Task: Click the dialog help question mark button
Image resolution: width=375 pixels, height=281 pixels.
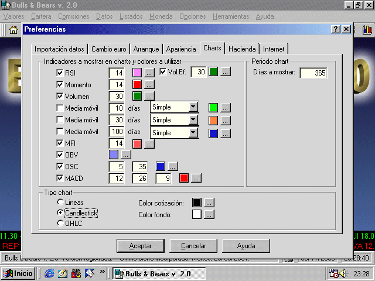Action: 336,29
